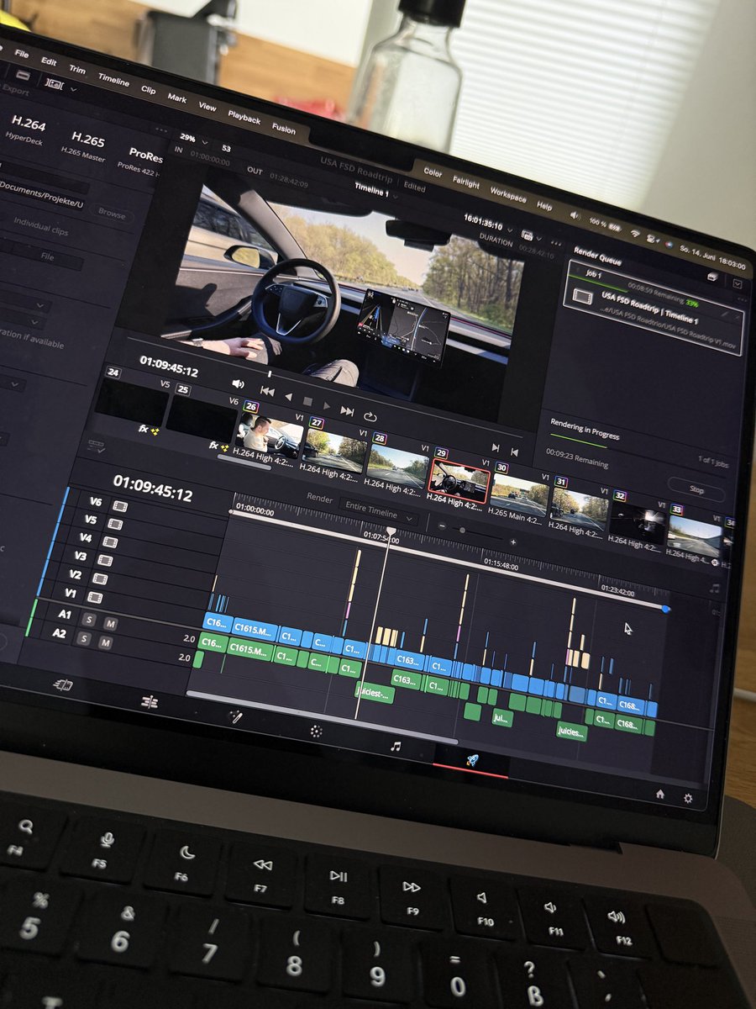Open the Trim menu
Viewport: 756px width, 1009px height.
pyautogui.click(x=76, y=70)
